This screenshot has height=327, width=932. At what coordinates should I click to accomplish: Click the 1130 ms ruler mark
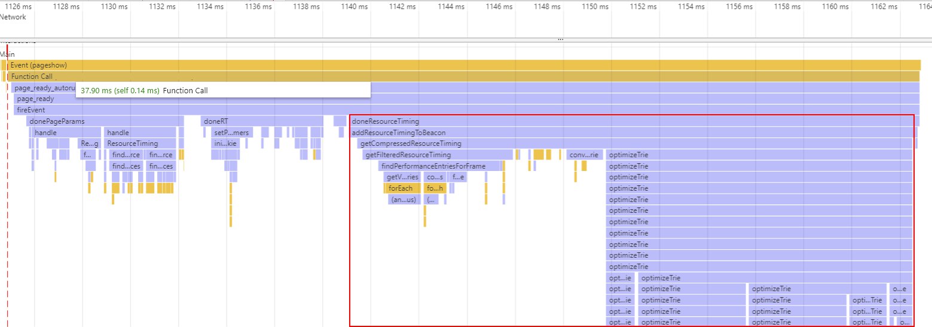pyautogui.click(x=115, y=6)
